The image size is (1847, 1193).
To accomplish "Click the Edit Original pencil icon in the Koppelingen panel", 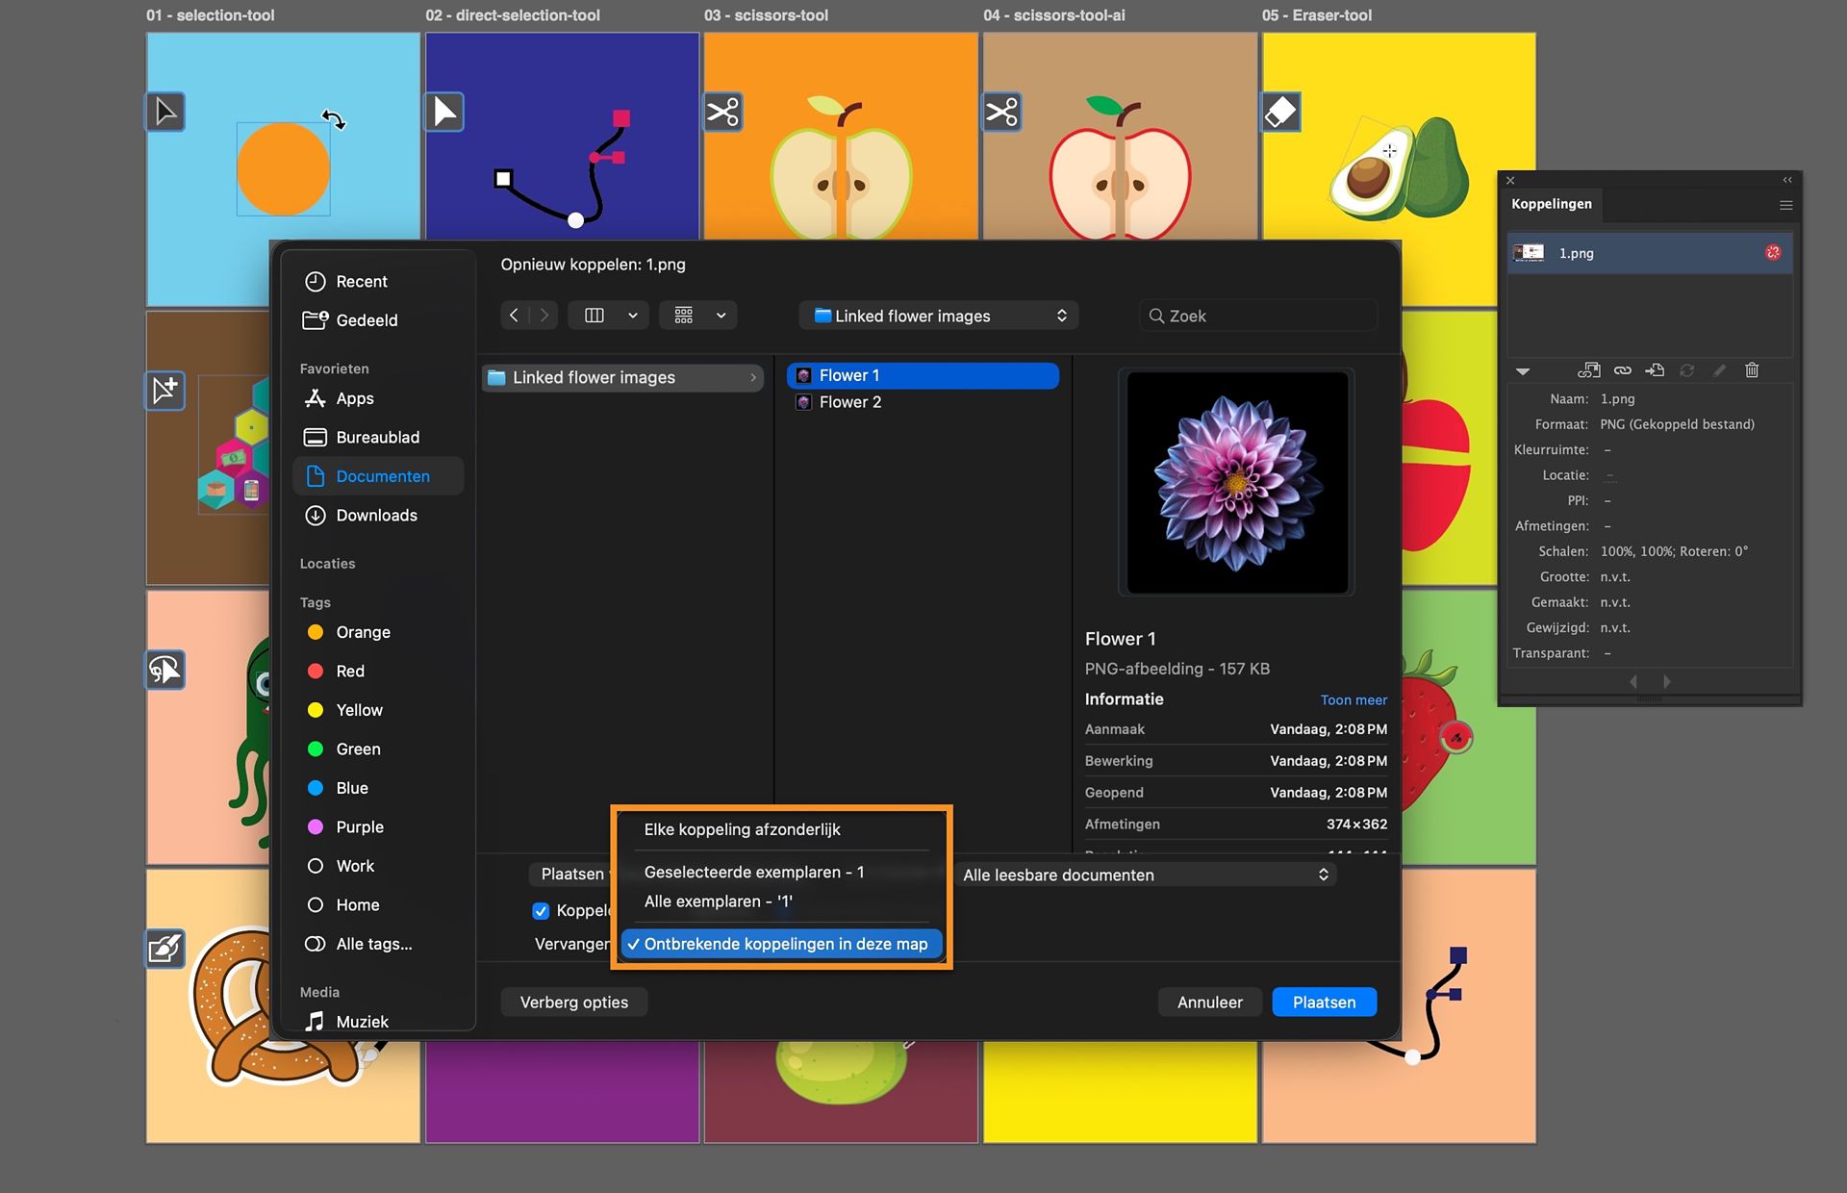I will 1720,370.
